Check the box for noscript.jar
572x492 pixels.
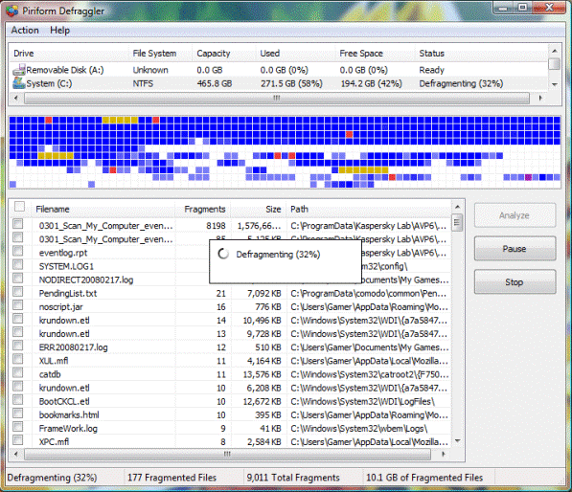[18, 305]
